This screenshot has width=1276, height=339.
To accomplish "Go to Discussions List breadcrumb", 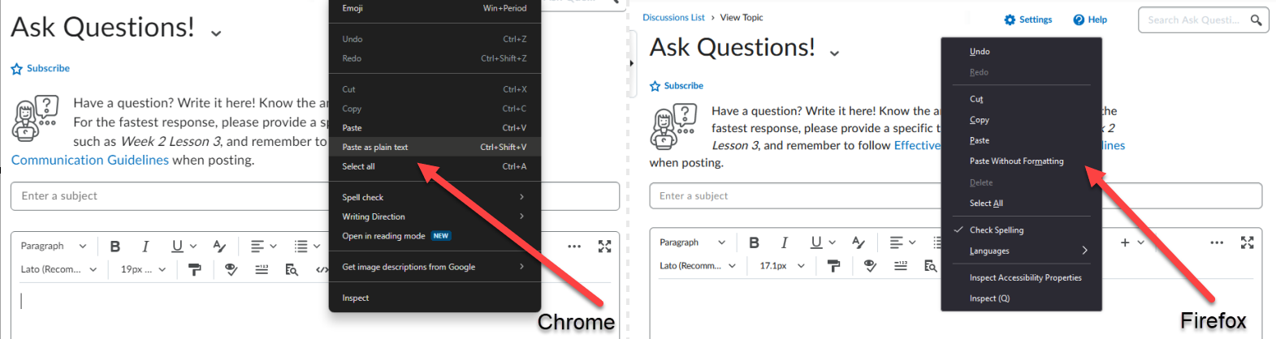I will tap(673, 17).
